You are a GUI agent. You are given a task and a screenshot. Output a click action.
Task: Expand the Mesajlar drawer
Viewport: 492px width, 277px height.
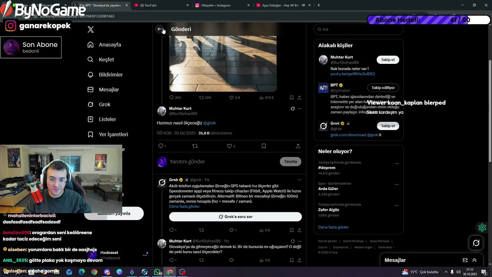coord(474,260)
